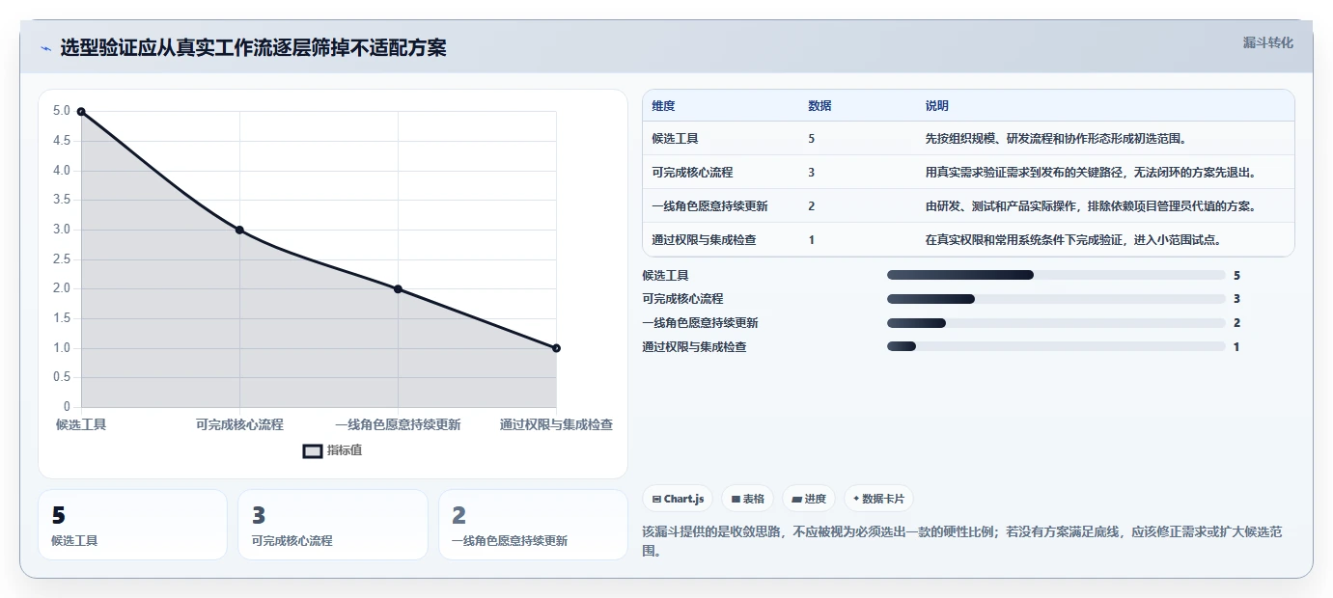Click the 可完成核心流程 progress bar

(x=1056, y=299)
